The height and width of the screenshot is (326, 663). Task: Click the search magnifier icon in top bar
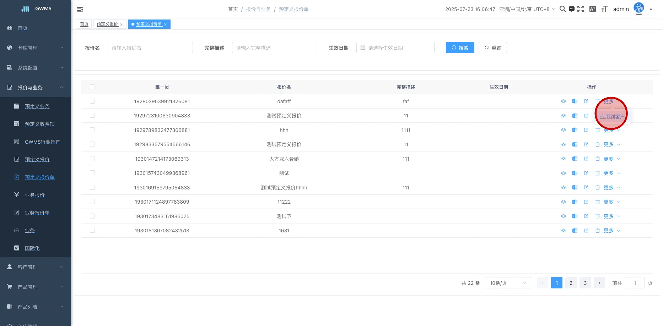(x=562, y=9)
